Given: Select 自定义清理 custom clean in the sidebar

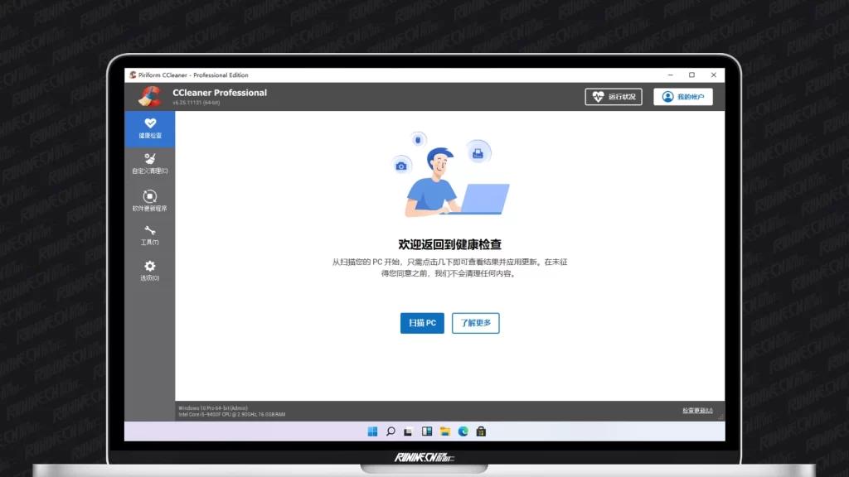Looking at the screenshot, I should pos(150,163).
